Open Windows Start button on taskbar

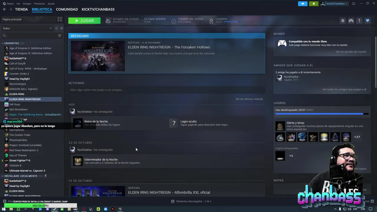tap(4, 209)
